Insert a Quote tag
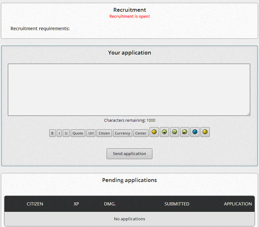 78,133
